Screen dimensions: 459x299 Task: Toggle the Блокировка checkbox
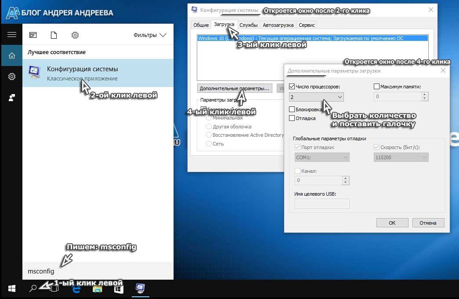point(292,109)
